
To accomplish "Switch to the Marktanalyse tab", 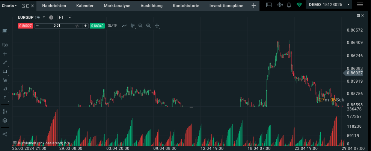I will (x=117, y=6).
